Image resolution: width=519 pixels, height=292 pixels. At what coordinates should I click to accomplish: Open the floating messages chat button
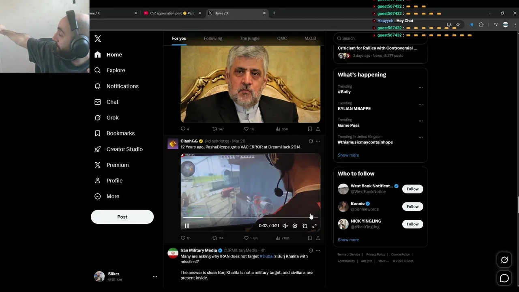(x=504, y=278)
